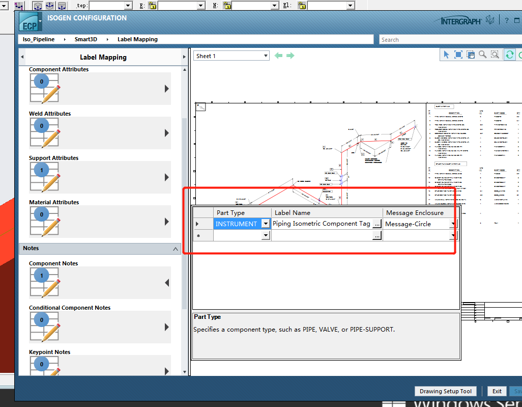Fit the drawing to the view

click(458, 55)
